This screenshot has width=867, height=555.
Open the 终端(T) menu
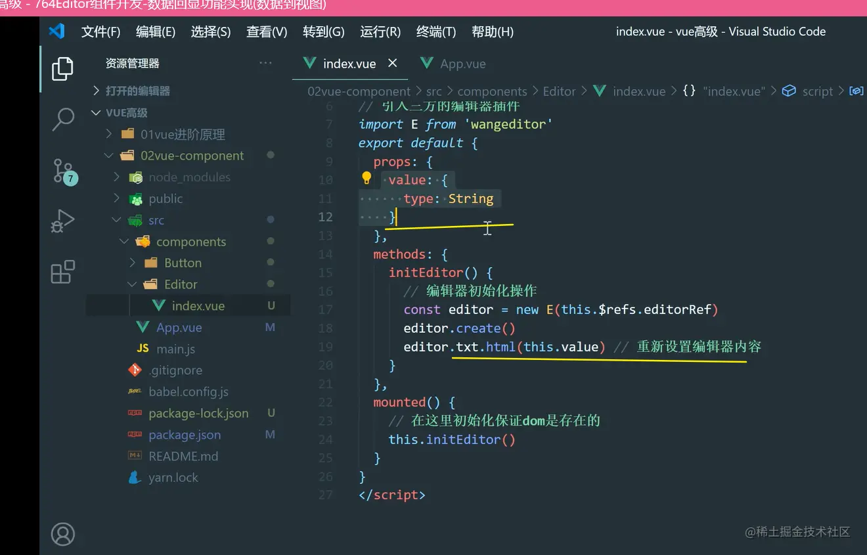click(436, 32)
